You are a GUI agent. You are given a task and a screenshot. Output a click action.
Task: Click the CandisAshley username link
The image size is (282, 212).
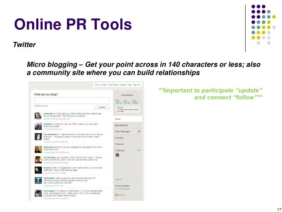click(x=50, y=134)
